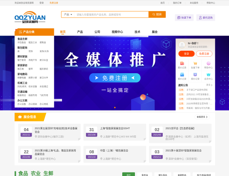Click the outlined 免费注册 button in user panel
229x176 pixels.
pyautogui.click(x=204, y=54)
